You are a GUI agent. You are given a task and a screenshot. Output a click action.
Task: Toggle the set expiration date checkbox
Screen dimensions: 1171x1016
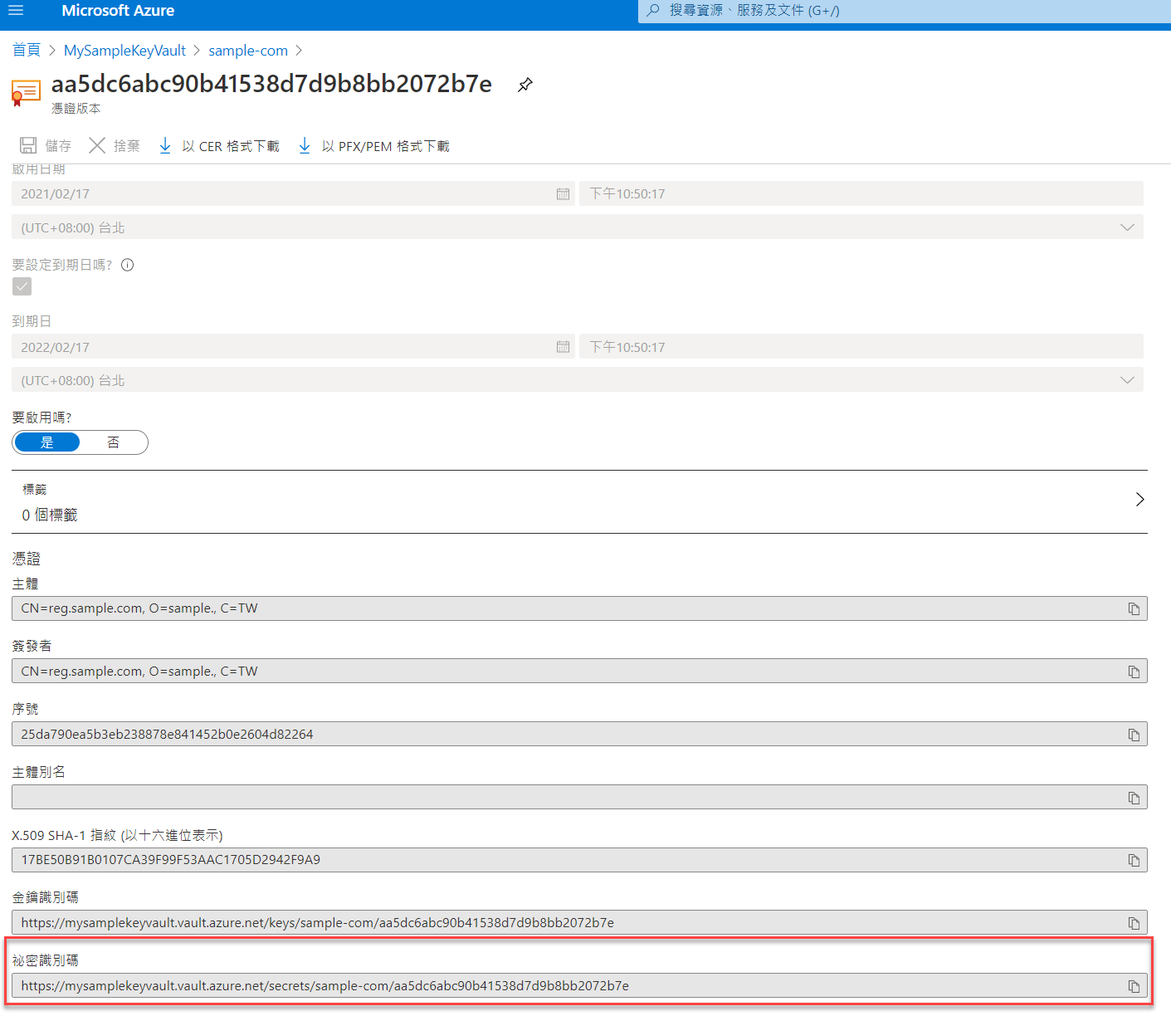coord(22,286)
